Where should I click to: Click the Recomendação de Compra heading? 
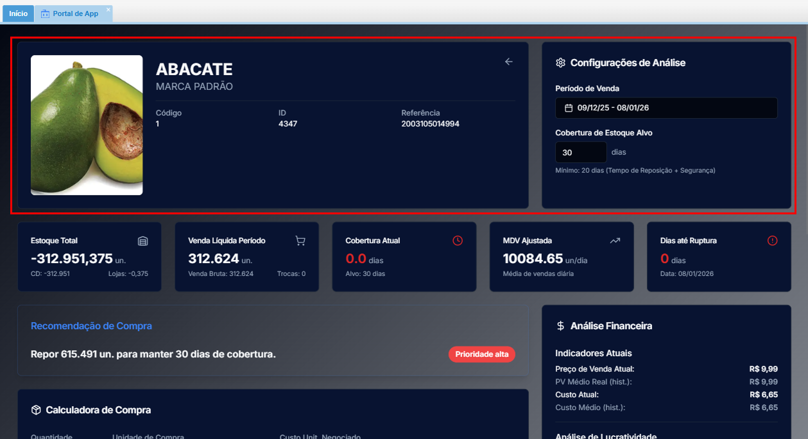(x=91, y=326)
